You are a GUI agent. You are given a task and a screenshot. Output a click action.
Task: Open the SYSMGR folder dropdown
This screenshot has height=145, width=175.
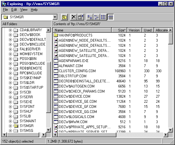(55, 17)
